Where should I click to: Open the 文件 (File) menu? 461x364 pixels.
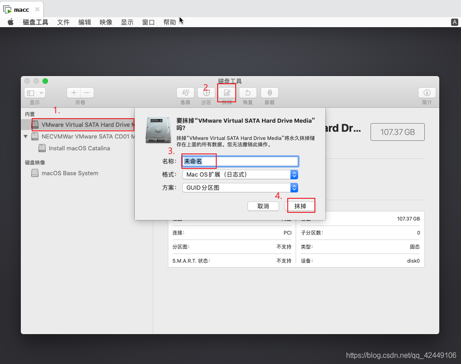63,22
